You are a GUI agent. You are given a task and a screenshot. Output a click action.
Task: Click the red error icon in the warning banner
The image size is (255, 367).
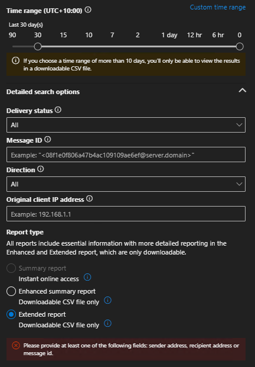pos(16,346)
